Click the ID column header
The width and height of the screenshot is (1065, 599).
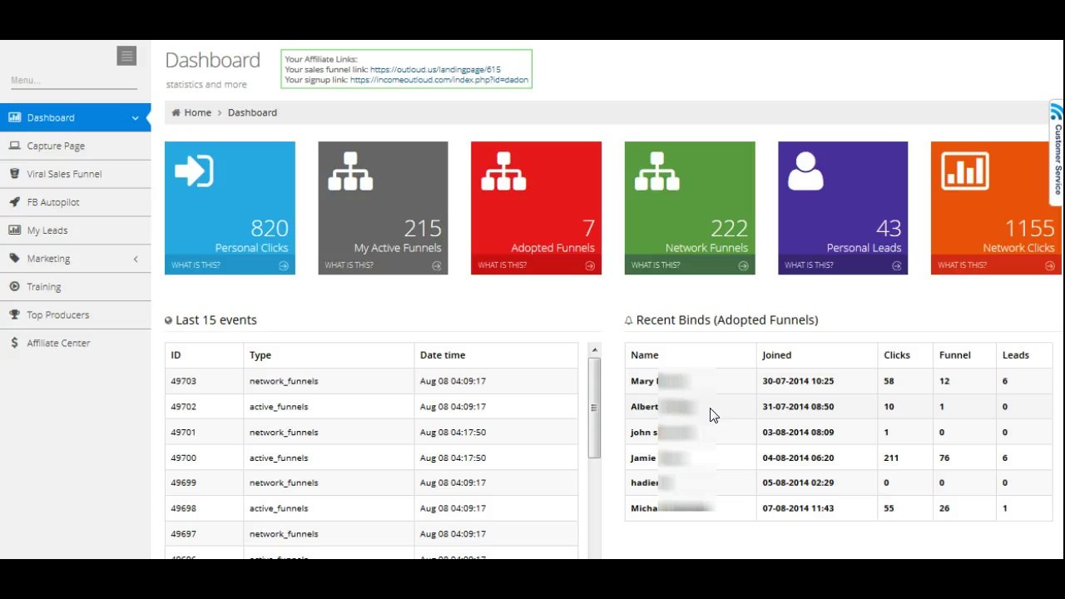click(204, 355)
